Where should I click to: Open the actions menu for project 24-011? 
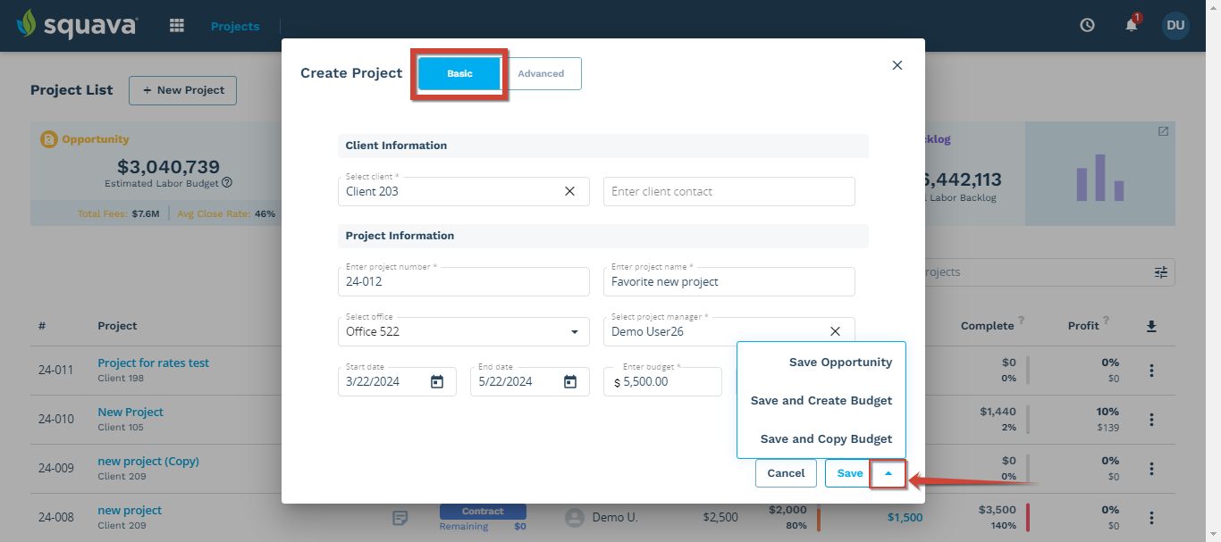pos(1151,370)
